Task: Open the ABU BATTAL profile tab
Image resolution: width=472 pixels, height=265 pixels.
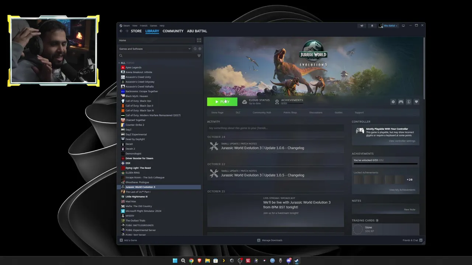Action: click(197, 31)
